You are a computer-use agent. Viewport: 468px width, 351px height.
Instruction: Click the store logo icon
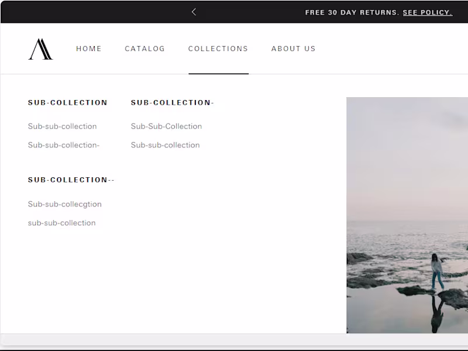point(39,49)
